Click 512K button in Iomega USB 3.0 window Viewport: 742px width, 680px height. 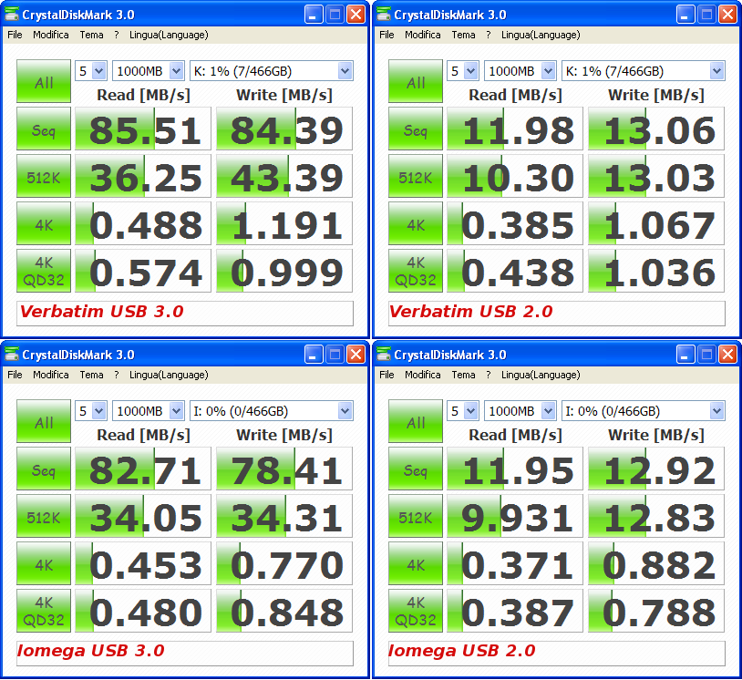(44, 516)
